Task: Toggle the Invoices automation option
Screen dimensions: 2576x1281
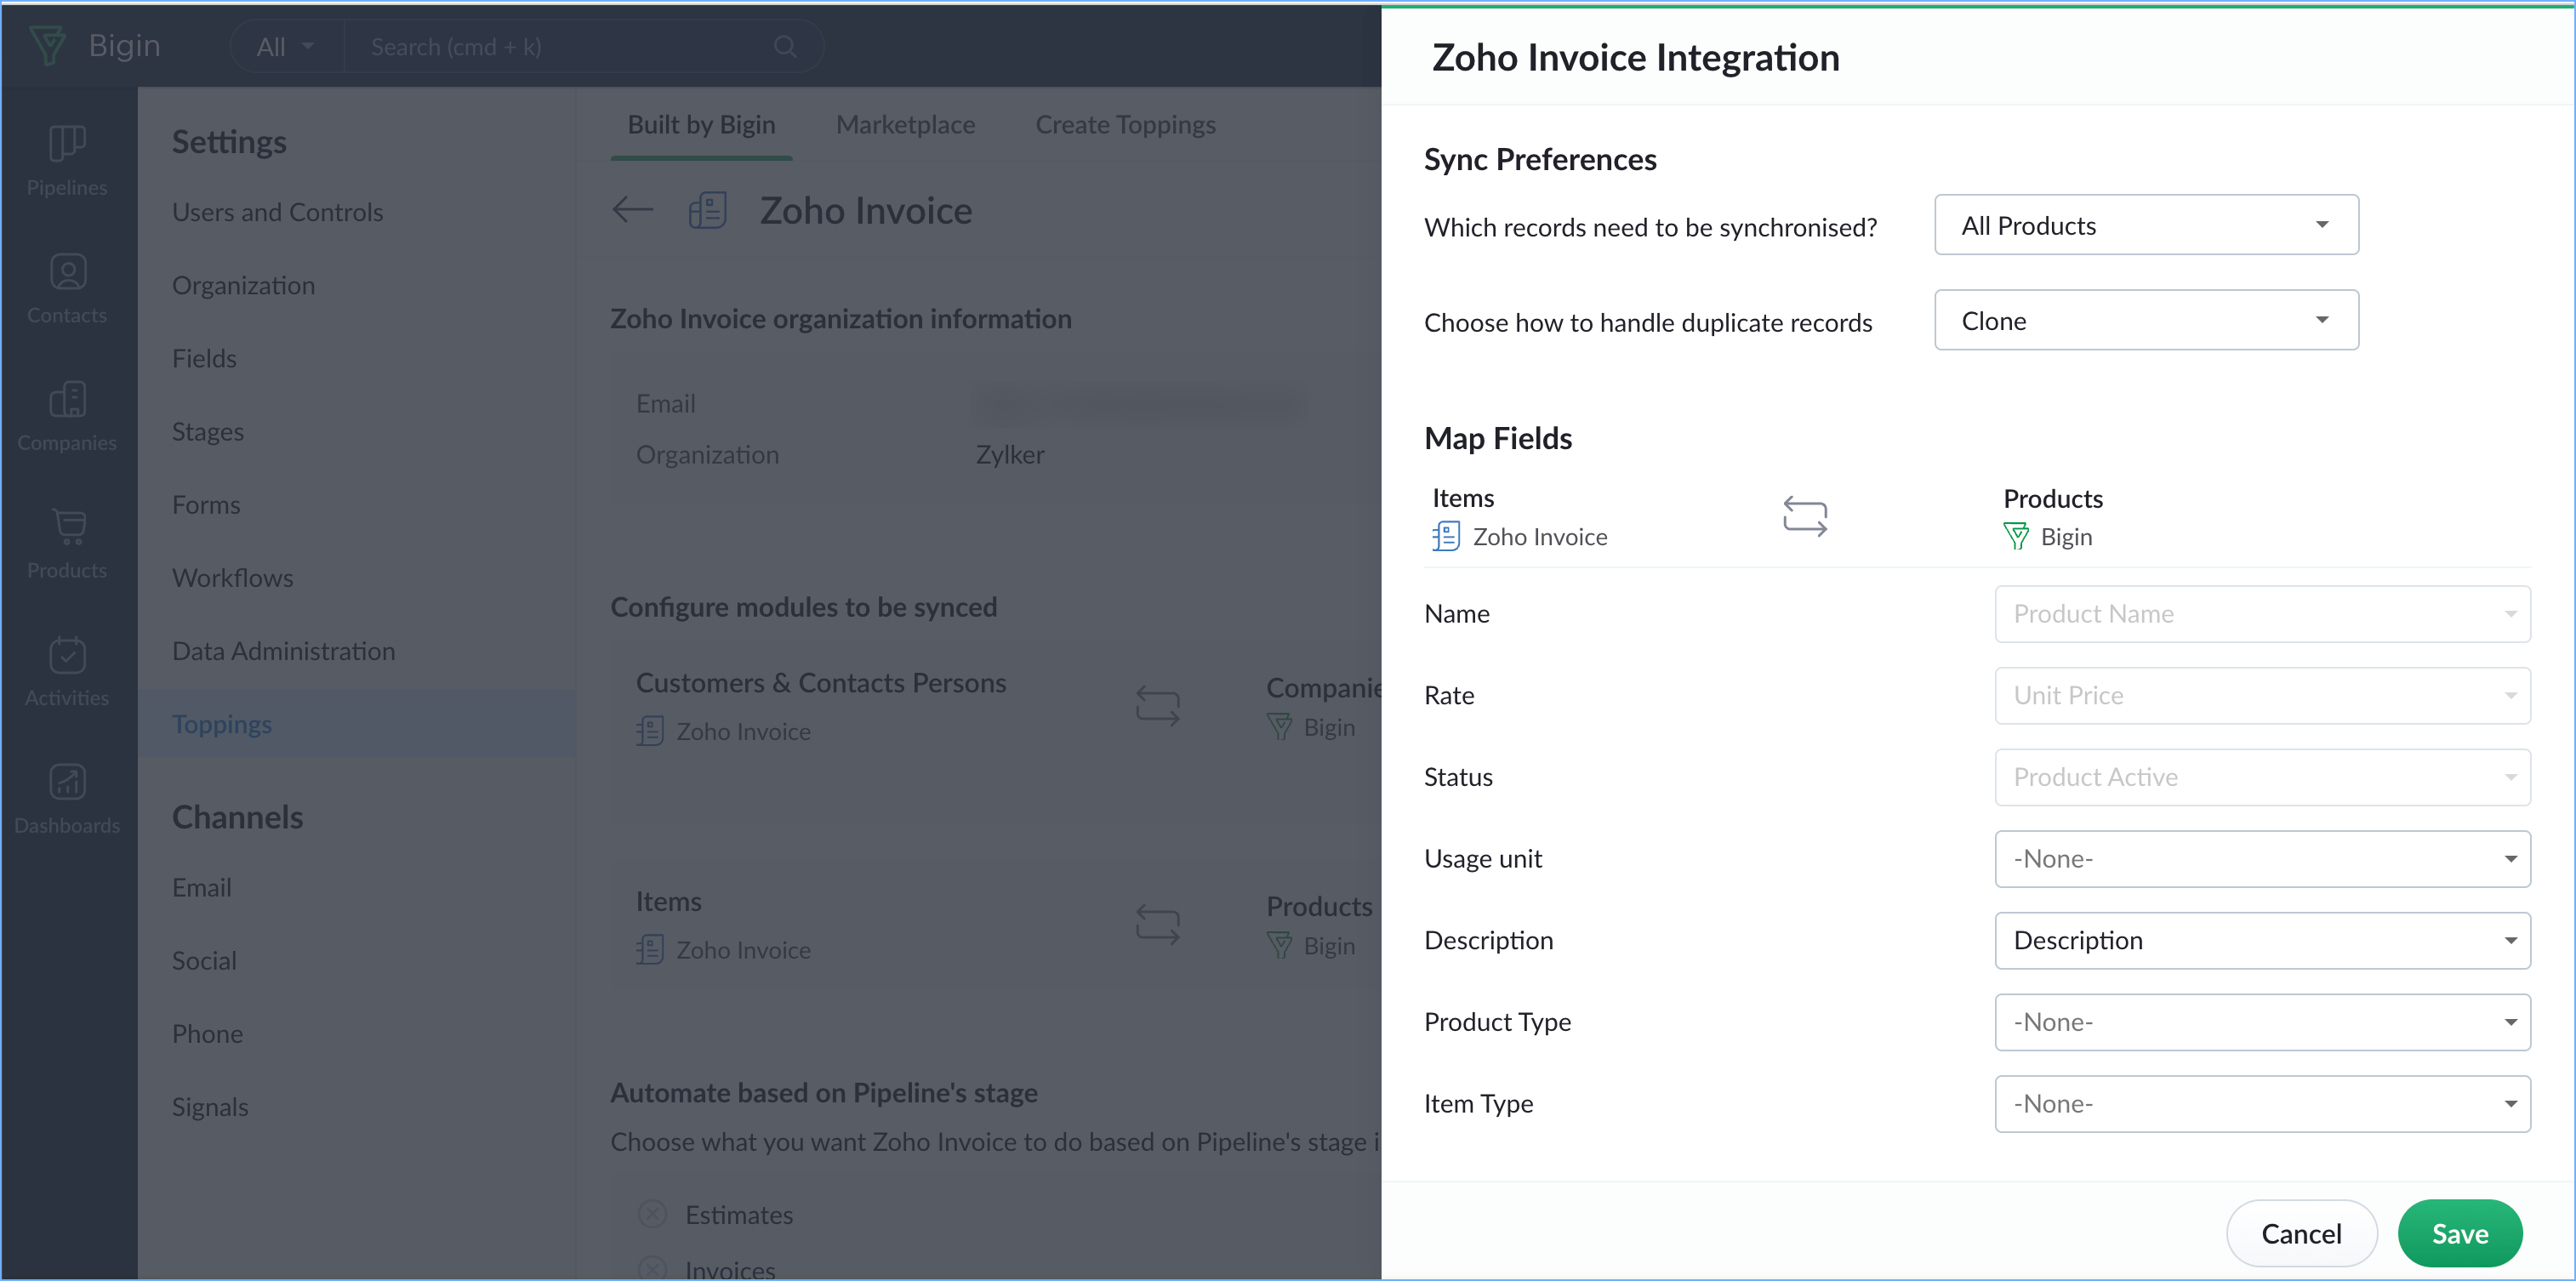Action: [x=652, y=1269]
